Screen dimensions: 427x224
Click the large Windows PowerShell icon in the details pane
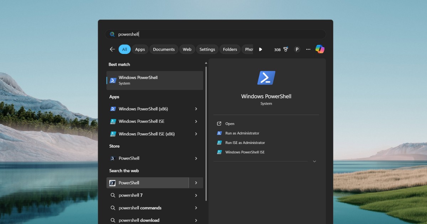(266, 78)
